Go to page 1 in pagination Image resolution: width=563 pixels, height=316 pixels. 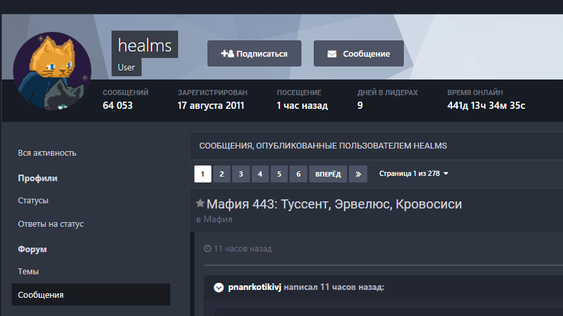[x=202, y=174]
